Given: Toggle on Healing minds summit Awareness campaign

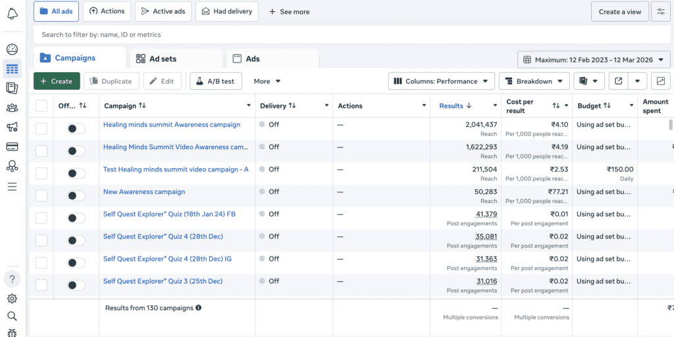Looking at the screenshot, I should pos(76,129).
